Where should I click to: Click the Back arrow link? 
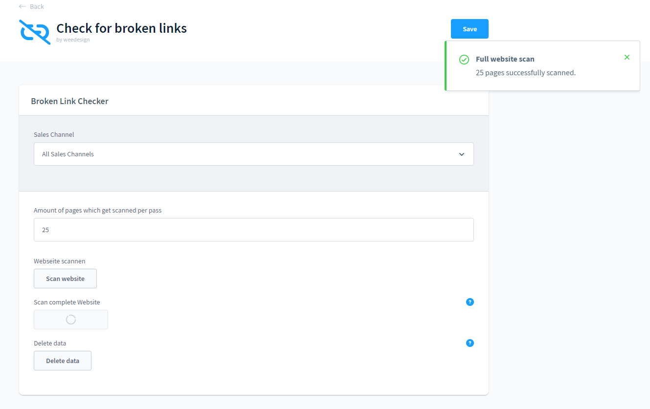(x=31, y=6)
